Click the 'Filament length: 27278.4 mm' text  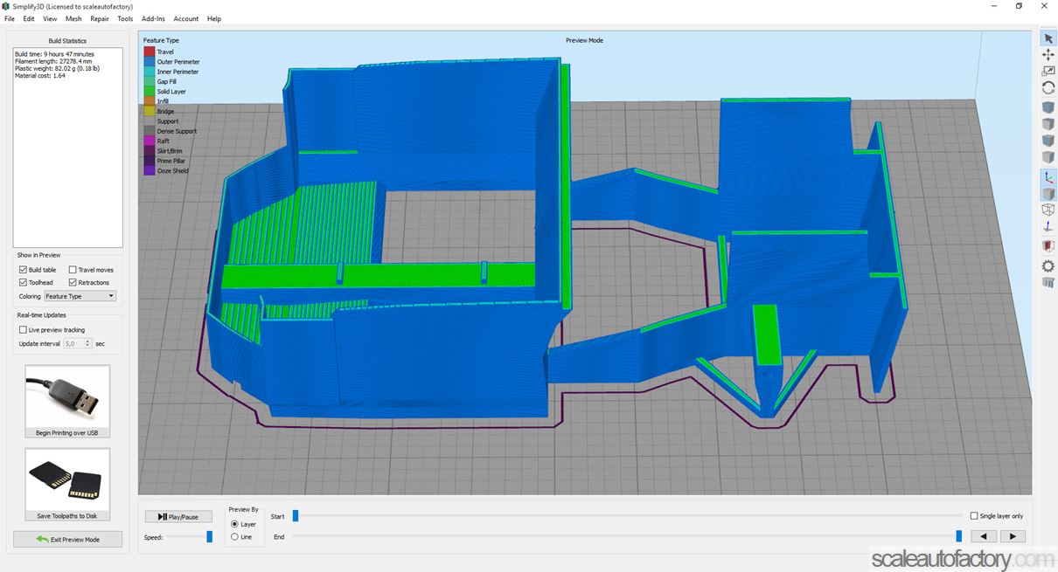(54, 61)
